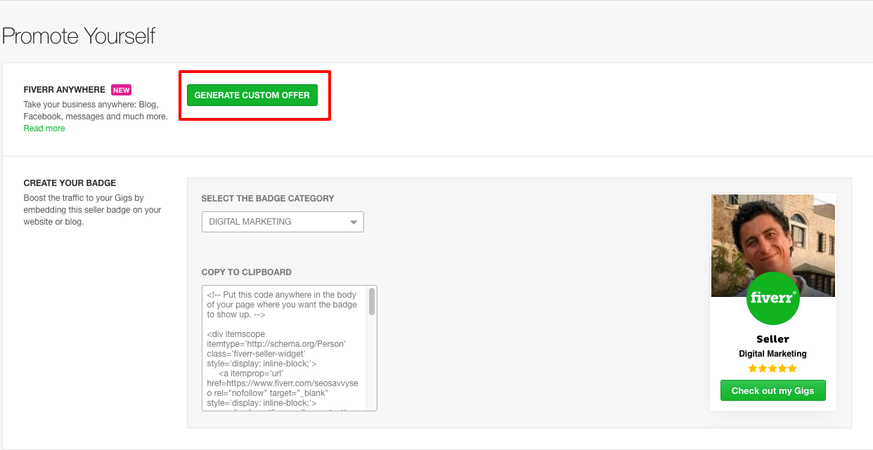873x450 pixels.
Task: Click the dropdown arrow on the category selector
Action: pyautogui.click(x=354, y=221)
